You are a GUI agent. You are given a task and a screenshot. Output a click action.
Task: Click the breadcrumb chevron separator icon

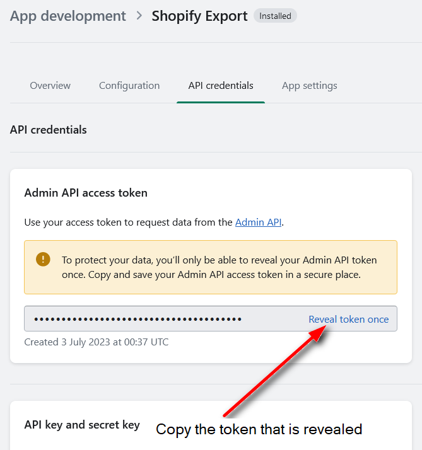tap(139, 16)
